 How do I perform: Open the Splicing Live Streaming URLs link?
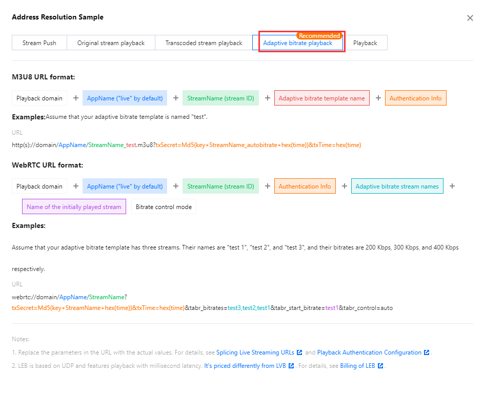click(x=255, y=352)
